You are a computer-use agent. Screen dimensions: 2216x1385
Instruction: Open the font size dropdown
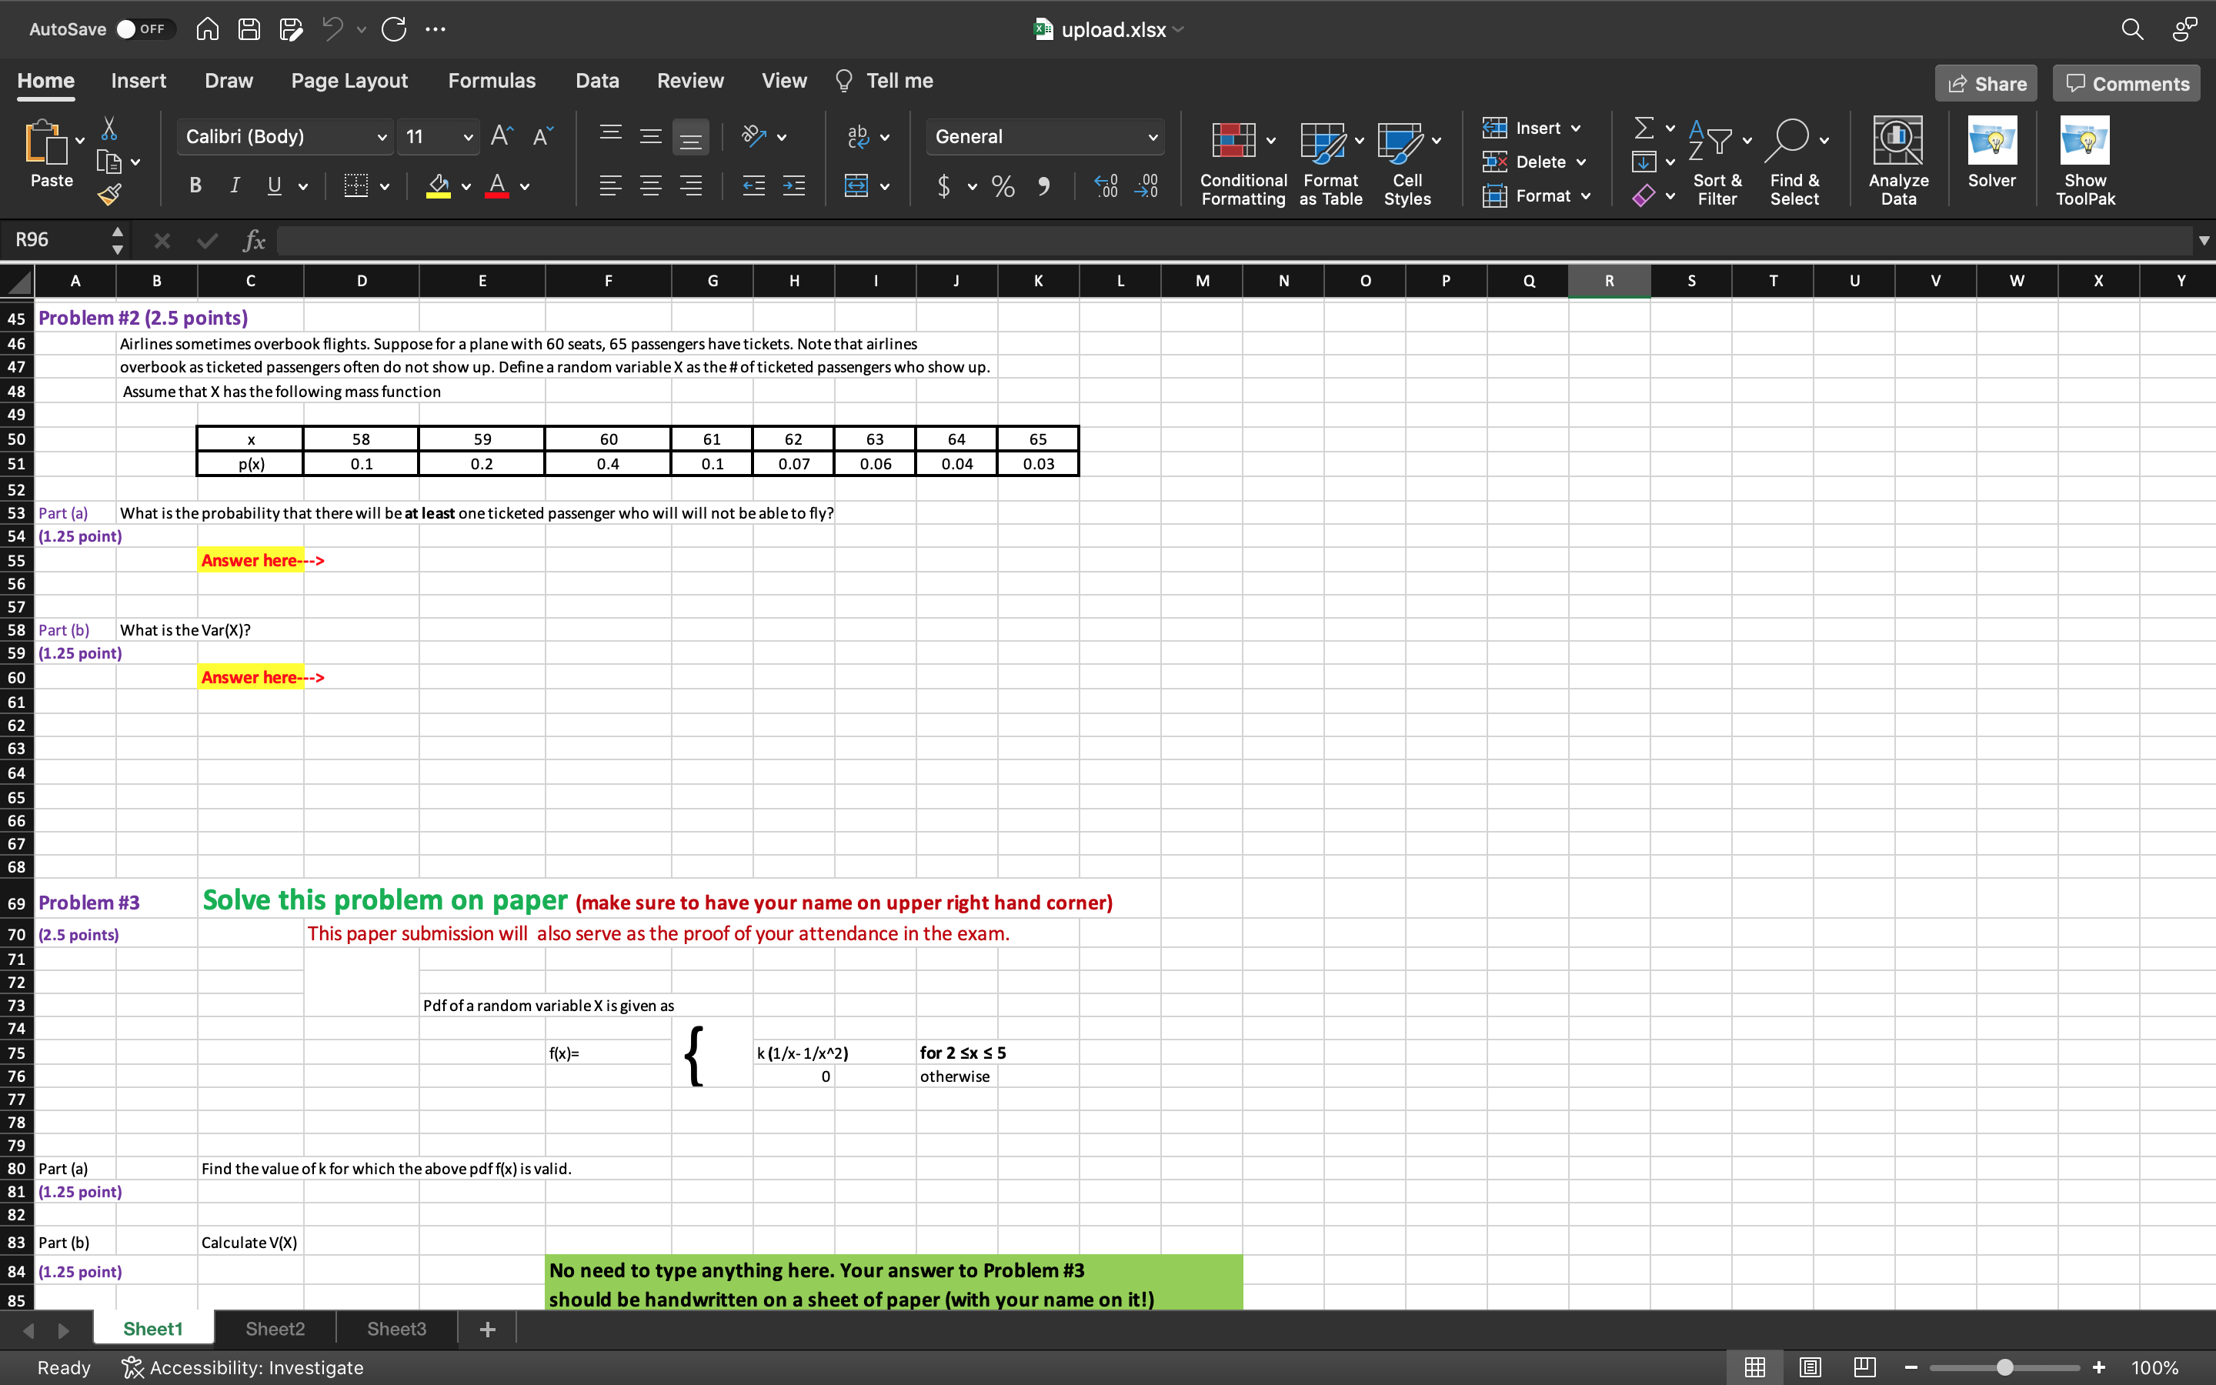coord(467,136)
